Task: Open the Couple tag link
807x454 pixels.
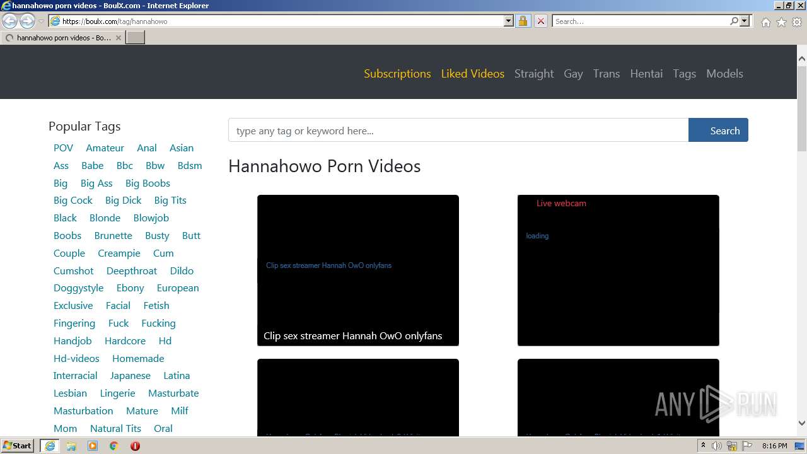Action: pos(69,253)
